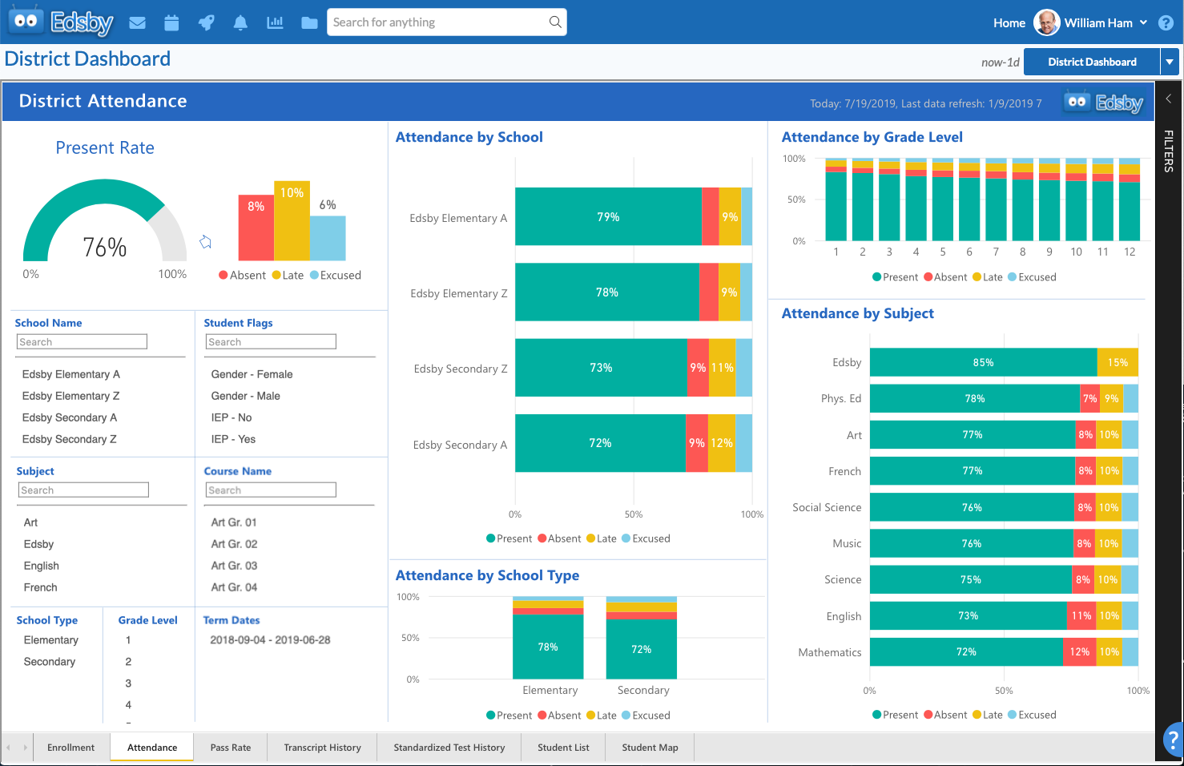Select Gender - Female student flag
Viewport: 1184px width, 766px height.
252,374
